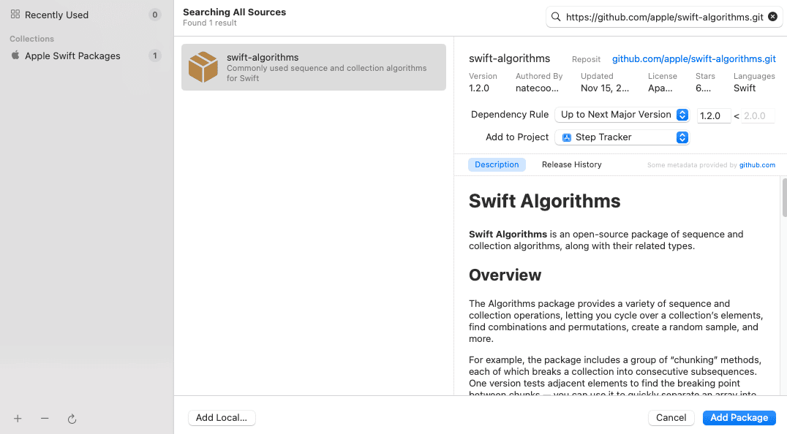Clear the search field text
This screenshot has width=787, height=434.
coord(773,17)
